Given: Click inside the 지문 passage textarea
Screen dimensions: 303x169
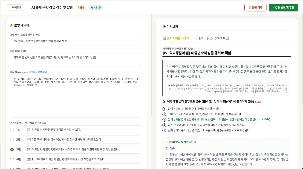Looking at the screenshot, I should coord(76,96).
